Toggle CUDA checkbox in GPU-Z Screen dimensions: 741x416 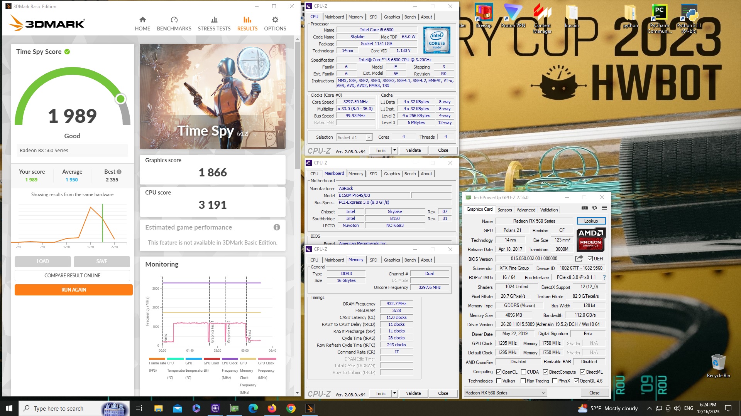(x=523, y=372)
